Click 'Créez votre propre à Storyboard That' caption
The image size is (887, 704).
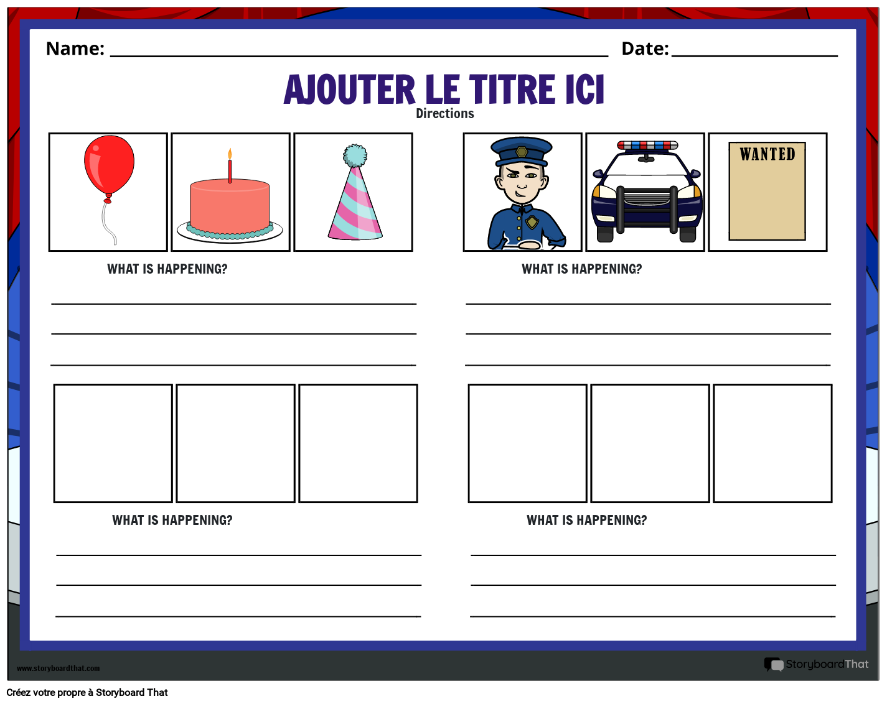click(87, 693)
